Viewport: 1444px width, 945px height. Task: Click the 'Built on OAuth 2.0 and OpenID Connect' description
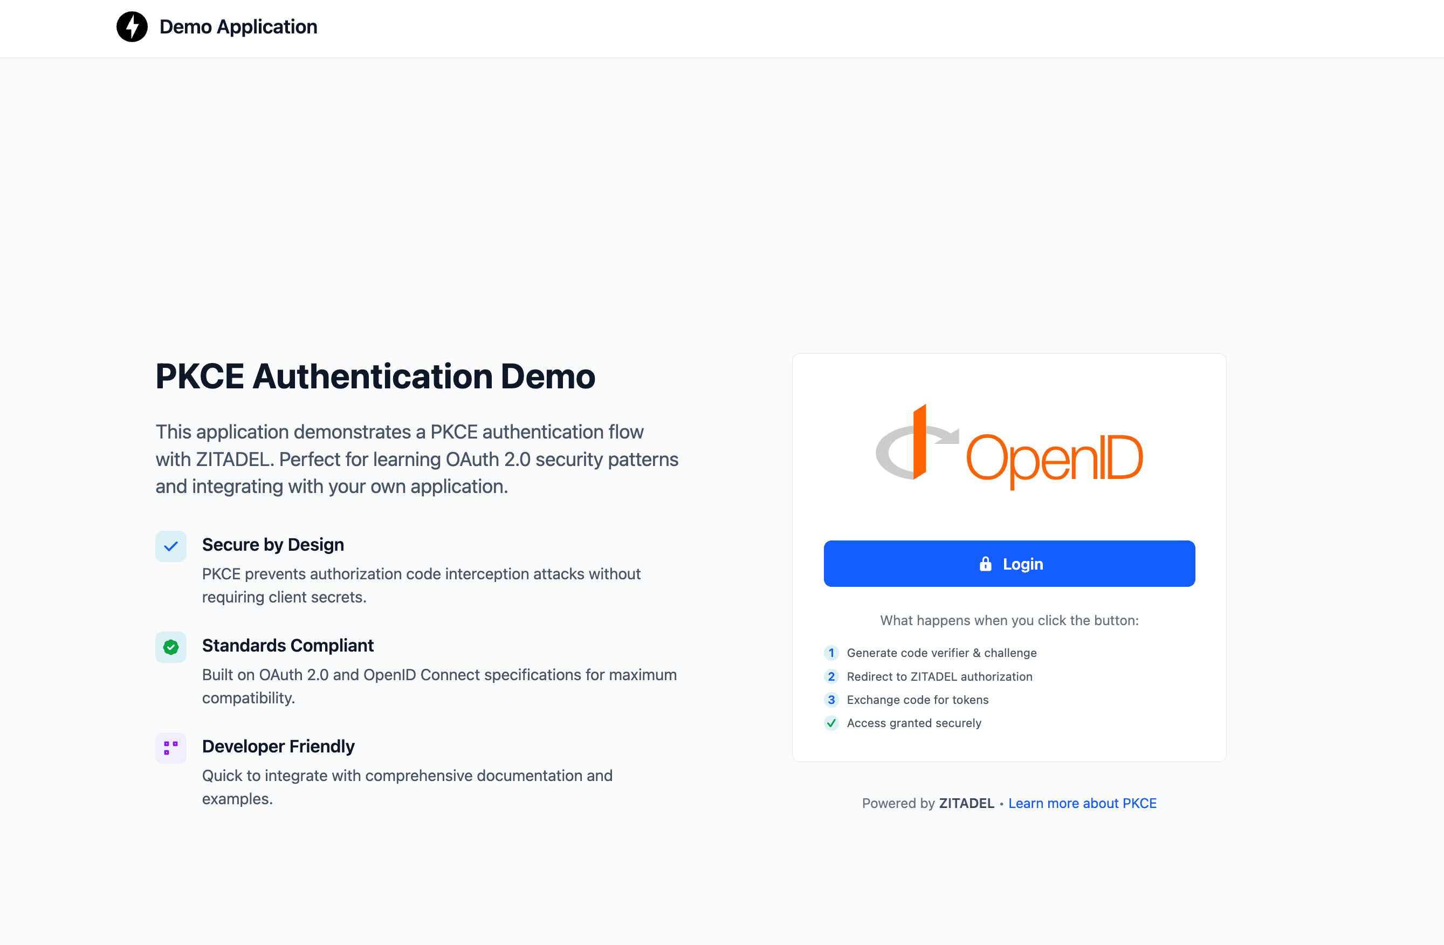439,686
